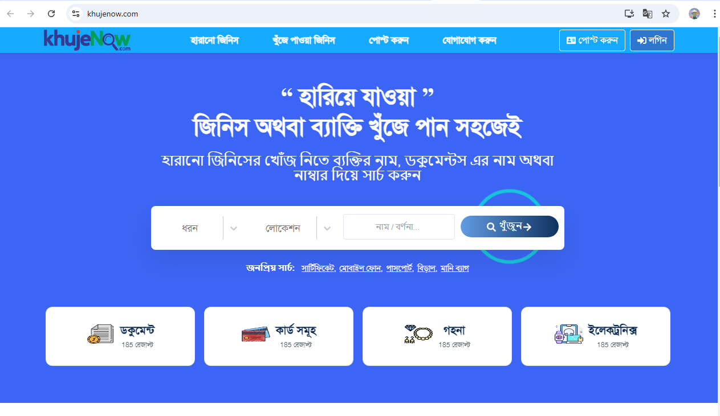Screen dimensions: 720x416
Task: Click the install app icon in address bar
Action: [629, 14]
